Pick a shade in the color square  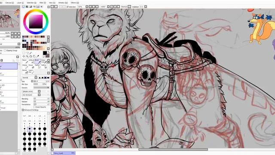pyautogui.click(x=36, y=22)
